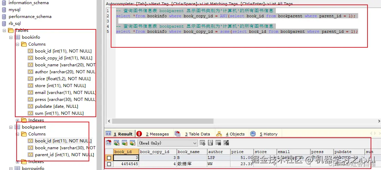Screen dimensions: 381x170
Task: Click the editor horizontal scrollbar thumb
Action: coord(163,121)
